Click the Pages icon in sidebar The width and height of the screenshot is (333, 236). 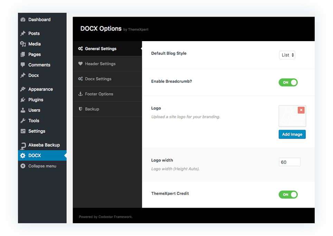(23, 54)
